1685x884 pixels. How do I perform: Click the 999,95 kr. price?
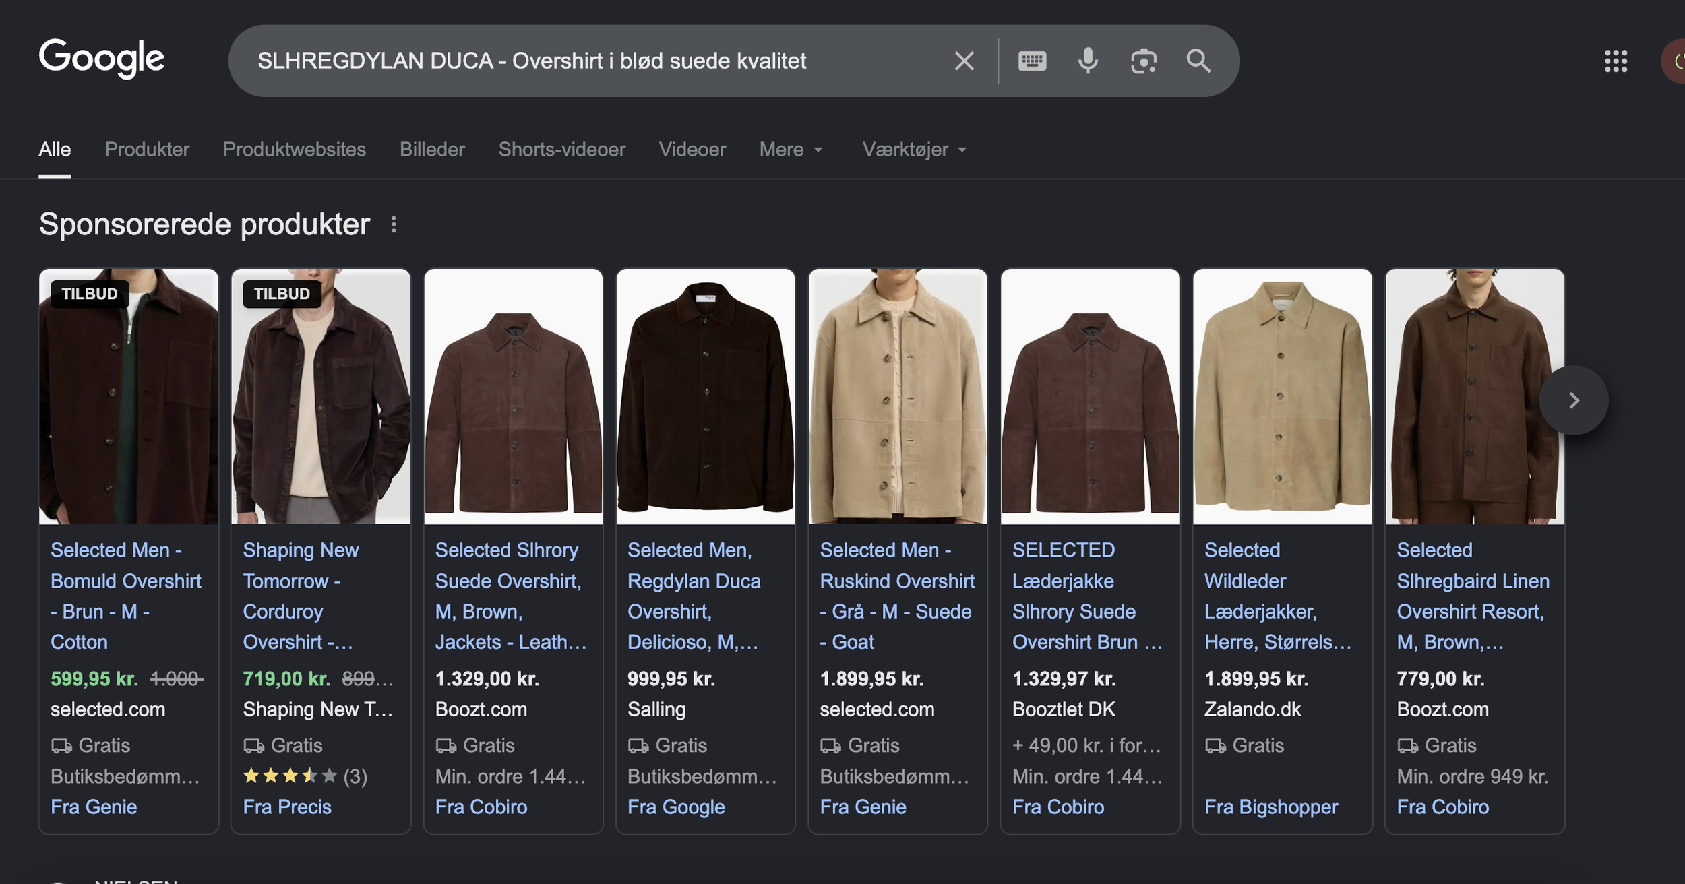pos(671,678)
